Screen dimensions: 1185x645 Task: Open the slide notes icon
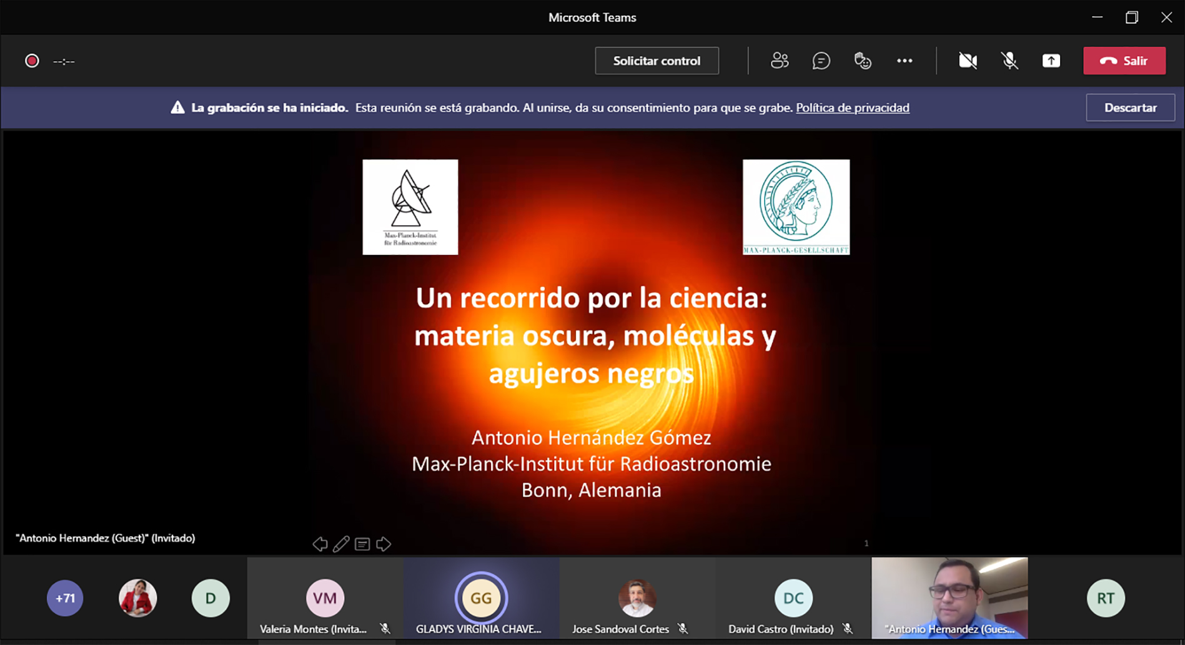click(362, 544)
